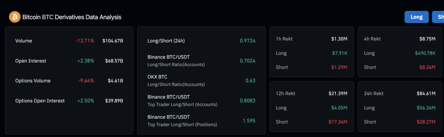Click the 12h Short liquidation value $17.34M
Image resolution: width=444 pixels, height=137 pixels.
pos(338,122)
